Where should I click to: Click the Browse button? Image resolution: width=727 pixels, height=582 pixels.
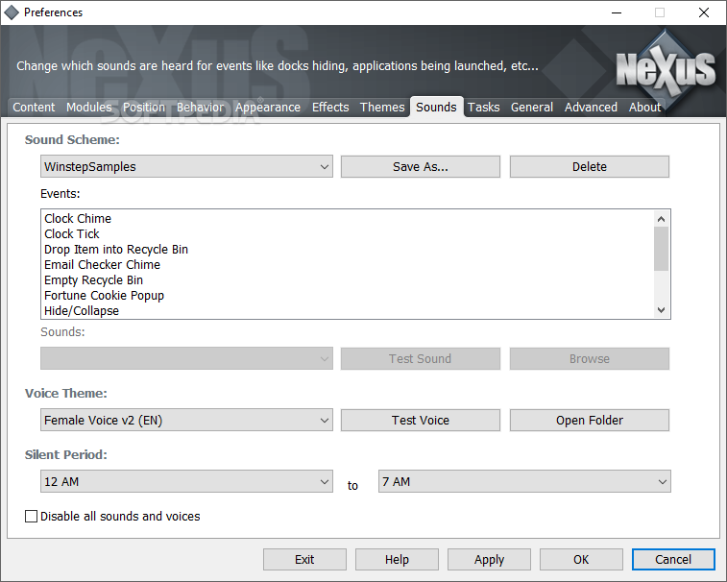590,358
